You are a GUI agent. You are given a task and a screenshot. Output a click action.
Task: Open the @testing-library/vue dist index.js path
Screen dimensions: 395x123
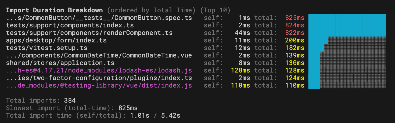99,86
